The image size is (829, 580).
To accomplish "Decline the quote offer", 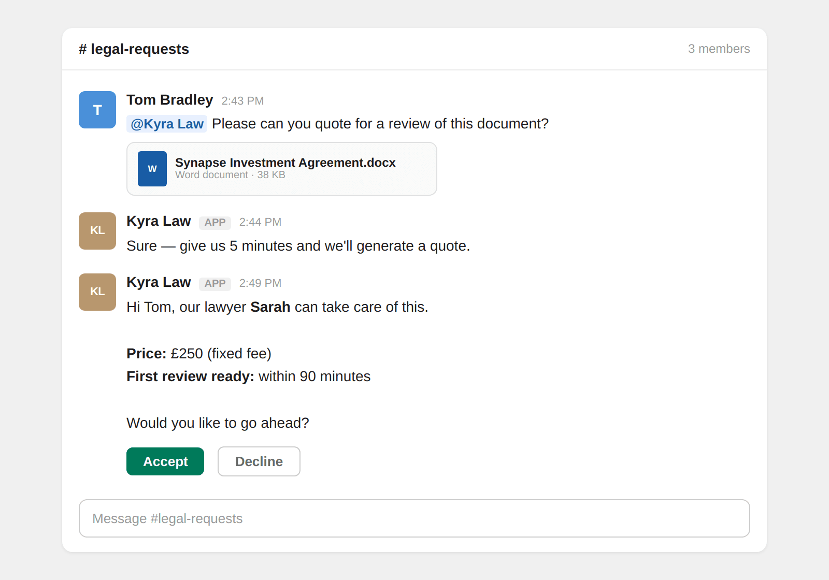I will (x=259, y=461).
